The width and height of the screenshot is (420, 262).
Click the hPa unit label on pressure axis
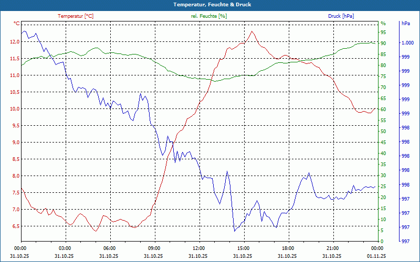pyautogui.click(x=406, y=24)
